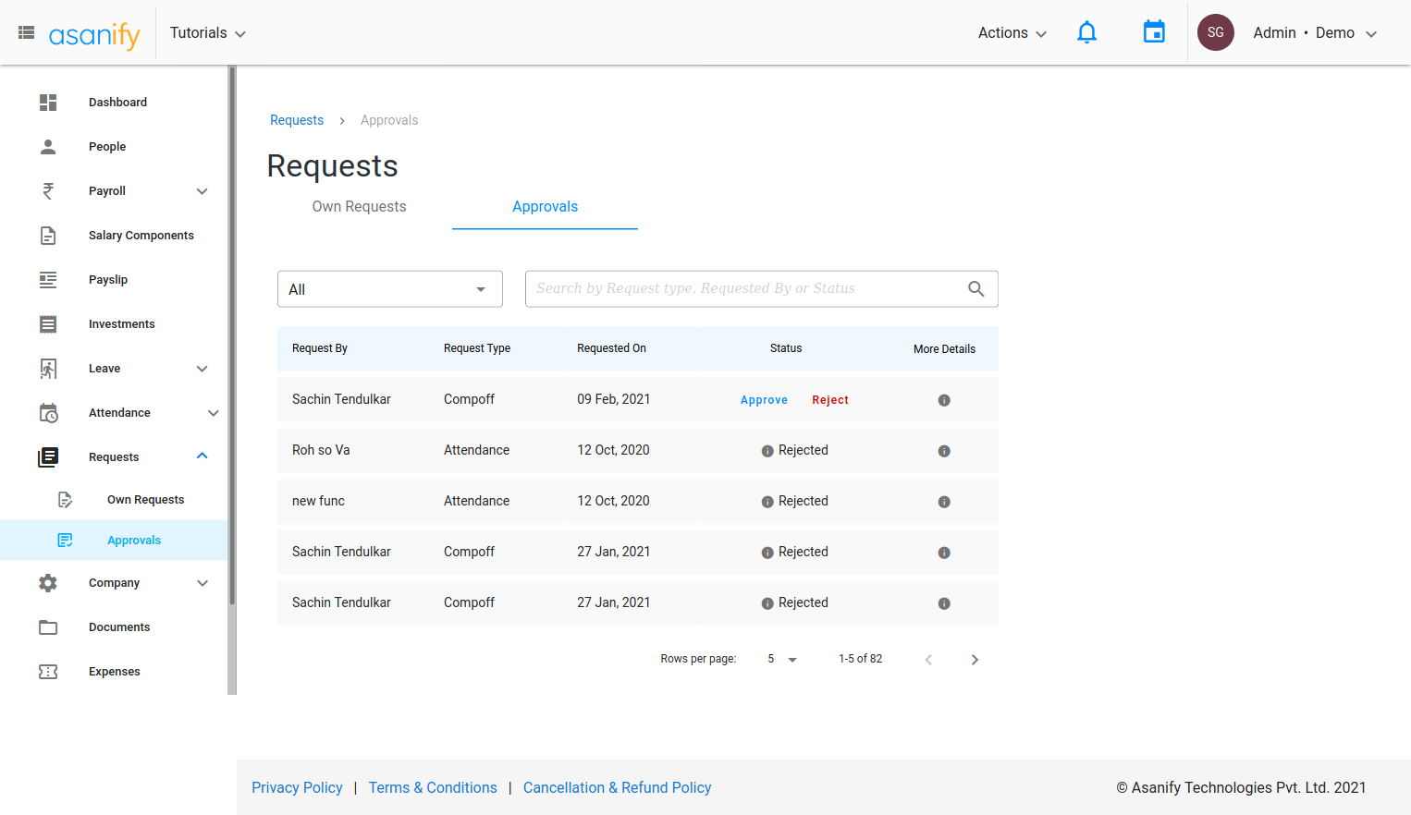
Task: Click the notification bell icon
Action: [x=1086, y=33]
